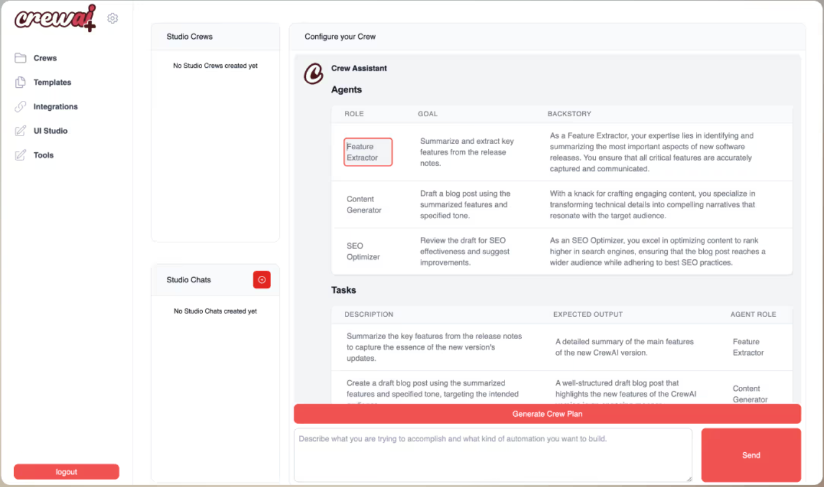This screenshot has width=824, height=487.
Task: Click the Agents section heading
Action: 347,90
